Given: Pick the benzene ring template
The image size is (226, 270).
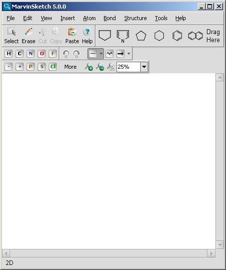Looking at the screenshot, I should (x=177, y=36).
